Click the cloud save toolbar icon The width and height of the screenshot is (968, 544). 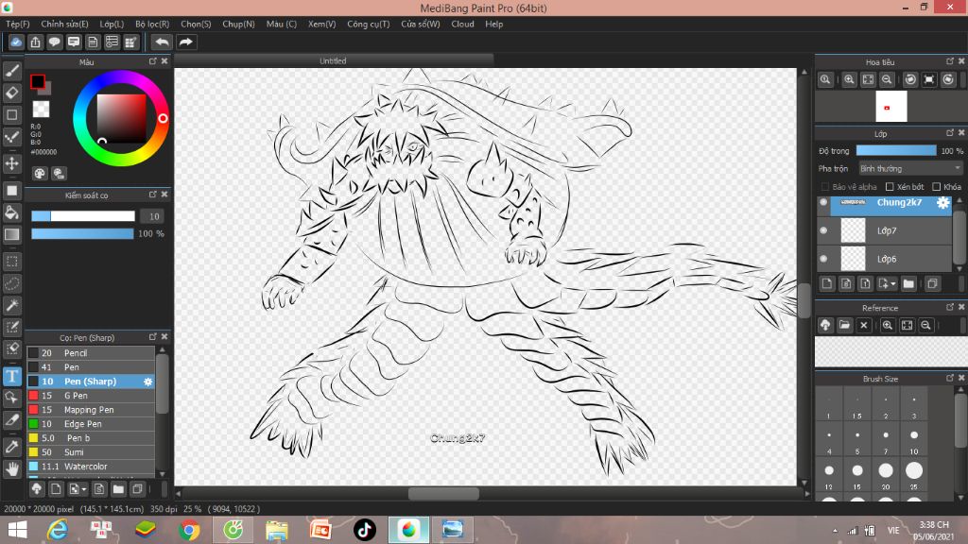(x=16, y=42)
